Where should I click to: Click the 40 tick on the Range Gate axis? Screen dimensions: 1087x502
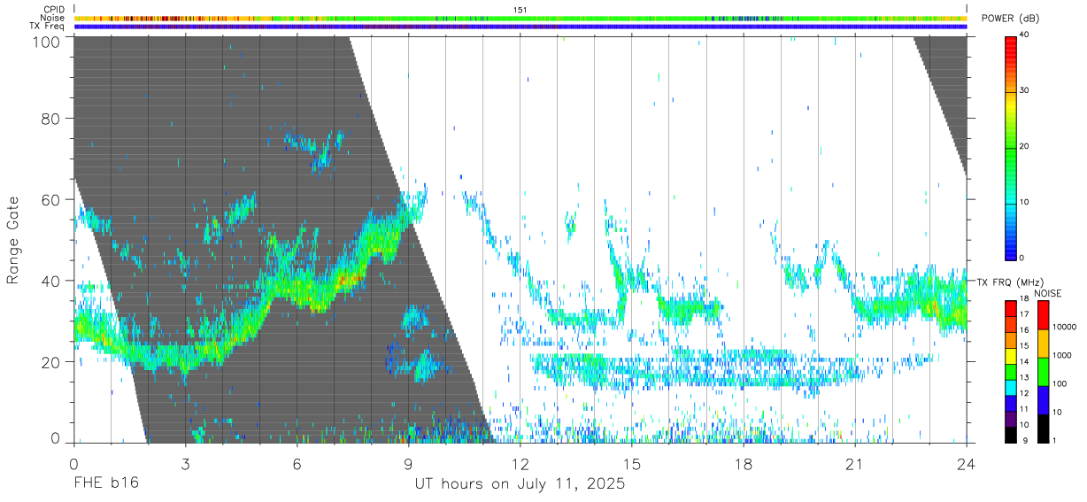(x=50, y=281)
